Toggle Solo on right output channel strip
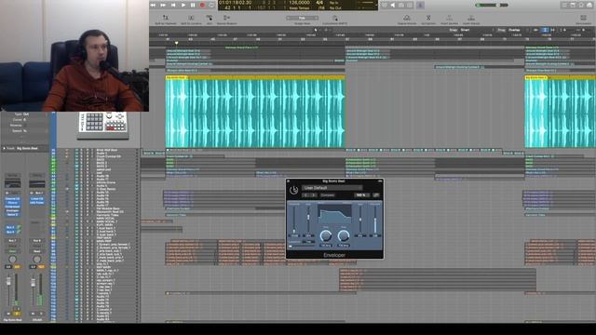 pos(41,314)
